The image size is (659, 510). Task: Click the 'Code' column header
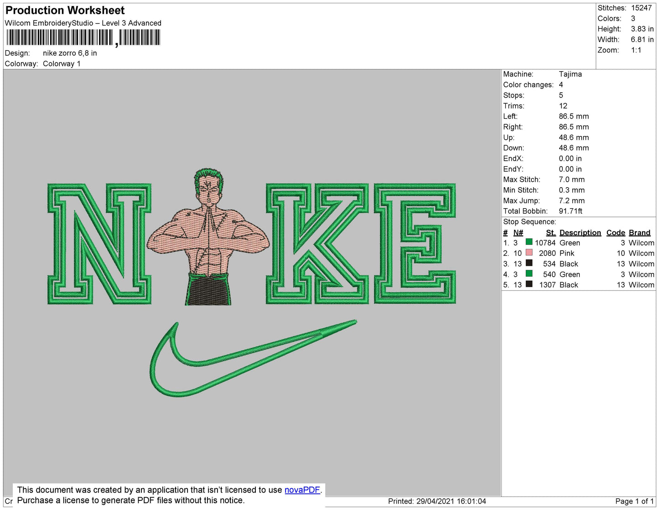coord(616,232)
